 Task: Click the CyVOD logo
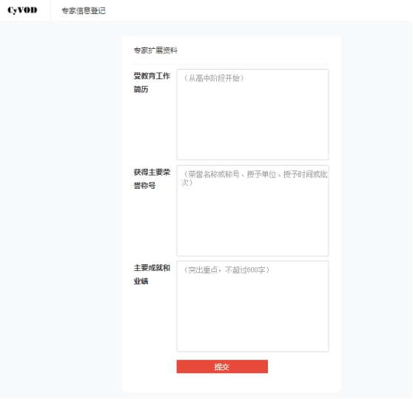coord(22,10)
